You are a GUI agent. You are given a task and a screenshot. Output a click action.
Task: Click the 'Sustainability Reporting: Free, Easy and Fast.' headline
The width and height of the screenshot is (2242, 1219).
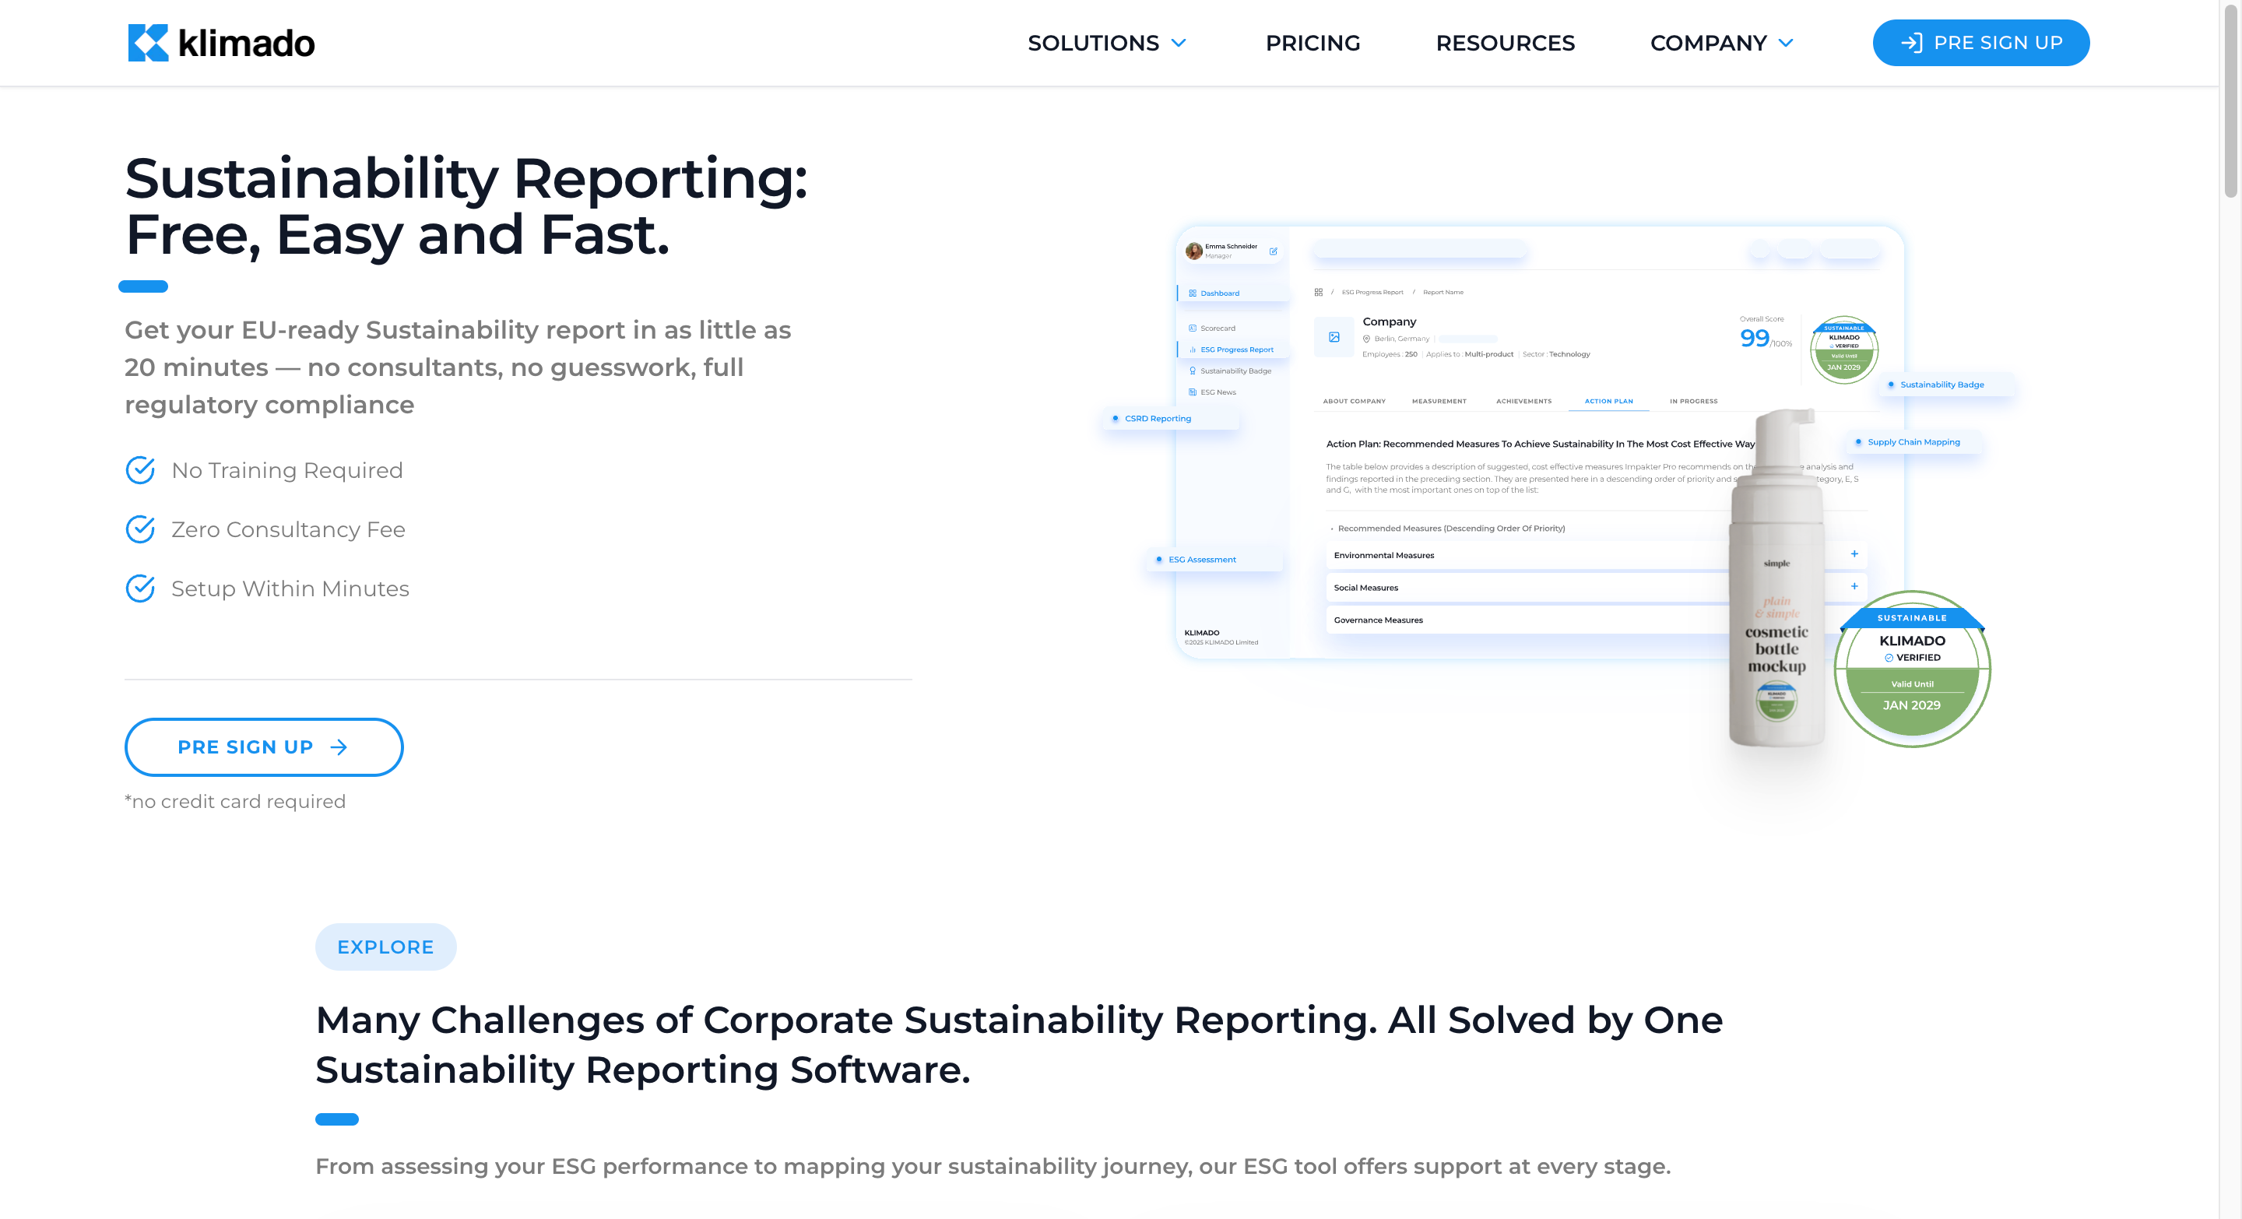pyautogui.click(x=466, y=206)
